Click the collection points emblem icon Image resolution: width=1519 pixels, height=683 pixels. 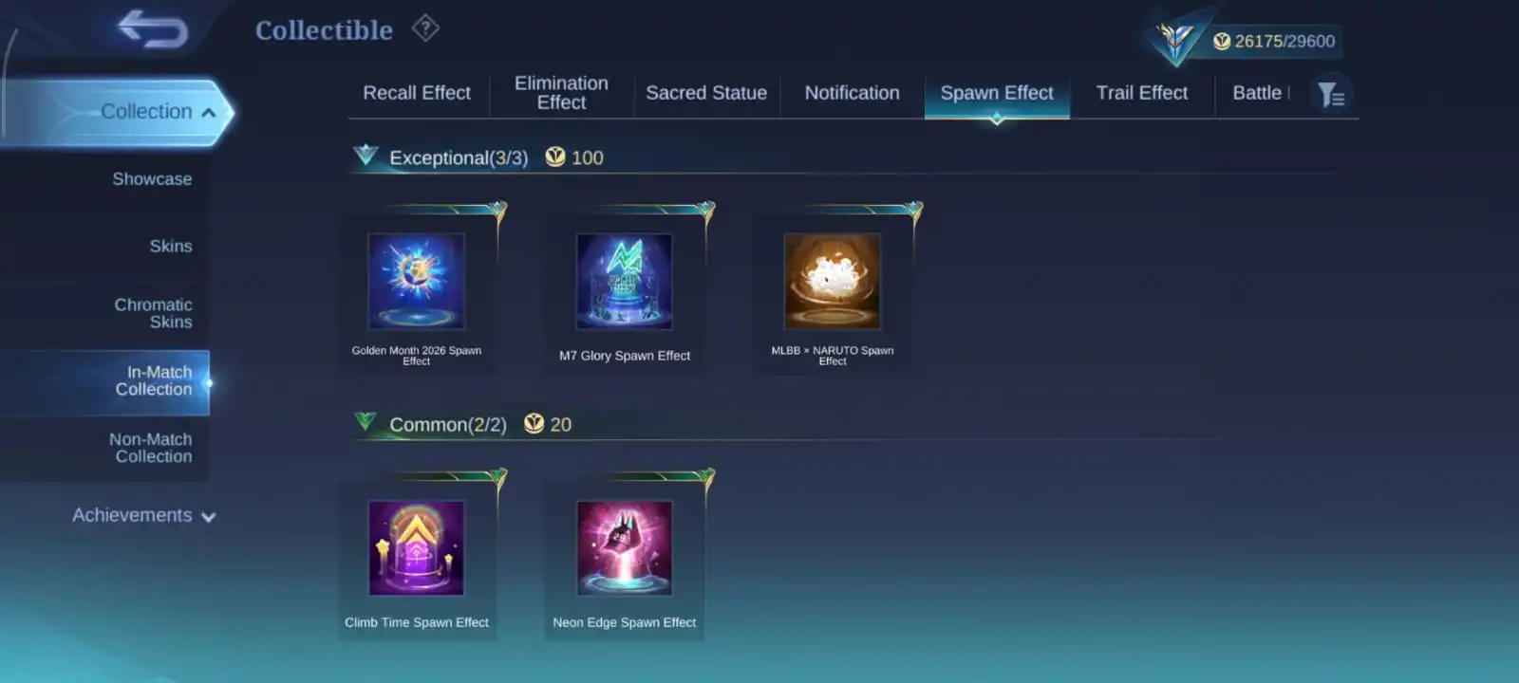[x=1174, y=41]
